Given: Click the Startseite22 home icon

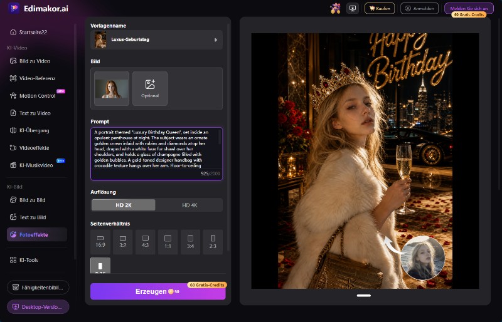Looking at the screenshot, I should point(13,32).
